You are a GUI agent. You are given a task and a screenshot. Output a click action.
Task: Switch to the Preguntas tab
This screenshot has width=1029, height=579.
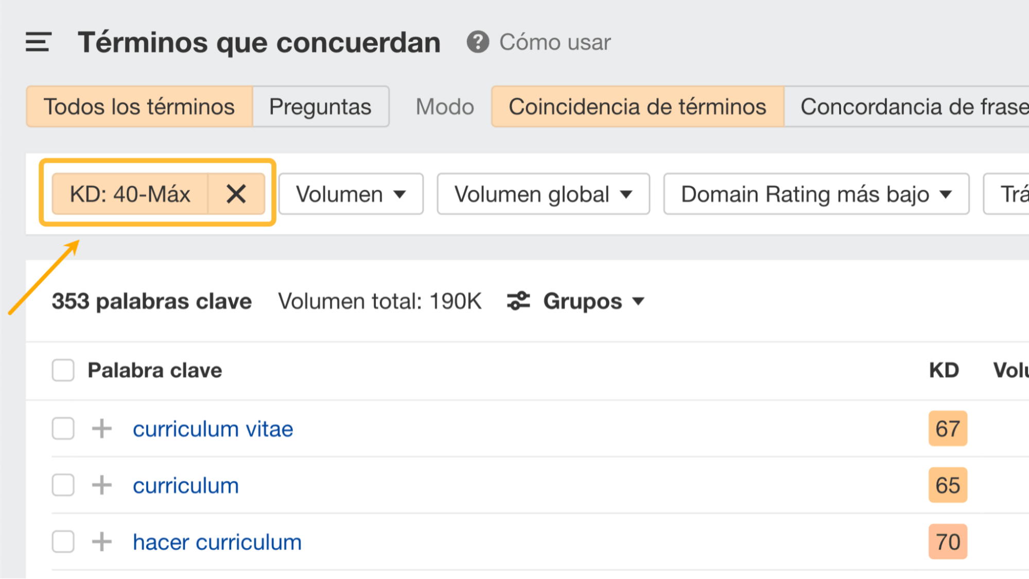pyautogui.click(x=320, y=107)
